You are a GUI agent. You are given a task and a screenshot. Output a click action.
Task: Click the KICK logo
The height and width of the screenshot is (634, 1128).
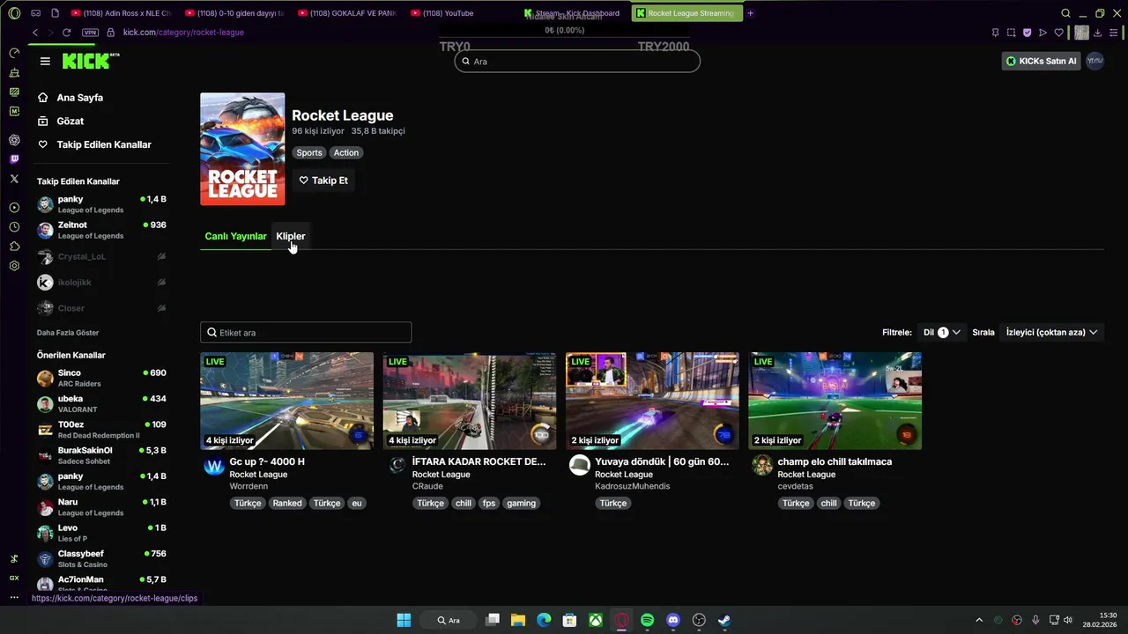tap(90, 61)
